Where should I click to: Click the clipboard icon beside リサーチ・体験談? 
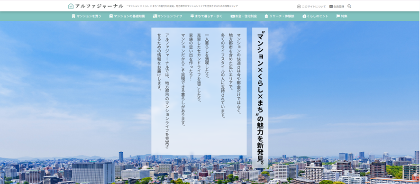(x=266, y=16)
